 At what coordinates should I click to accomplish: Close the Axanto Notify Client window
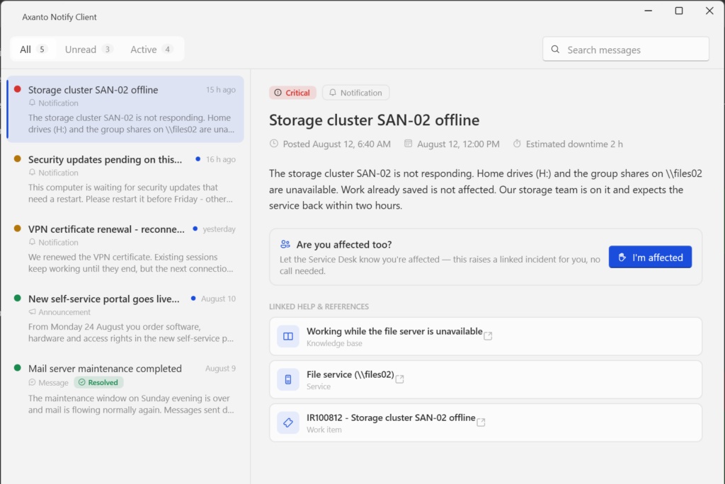point(709,11)
